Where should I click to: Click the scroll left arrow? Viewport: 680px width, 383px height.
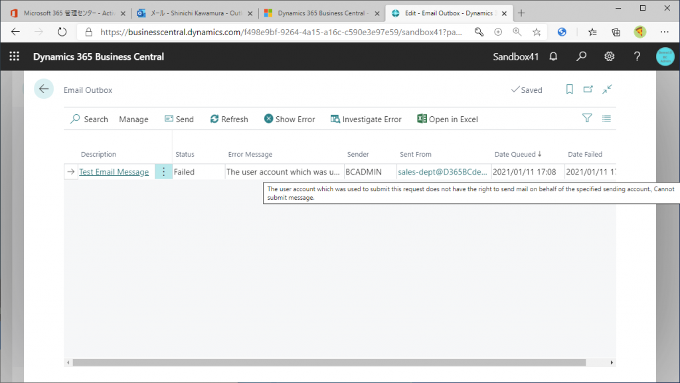(x=68, y=362)
